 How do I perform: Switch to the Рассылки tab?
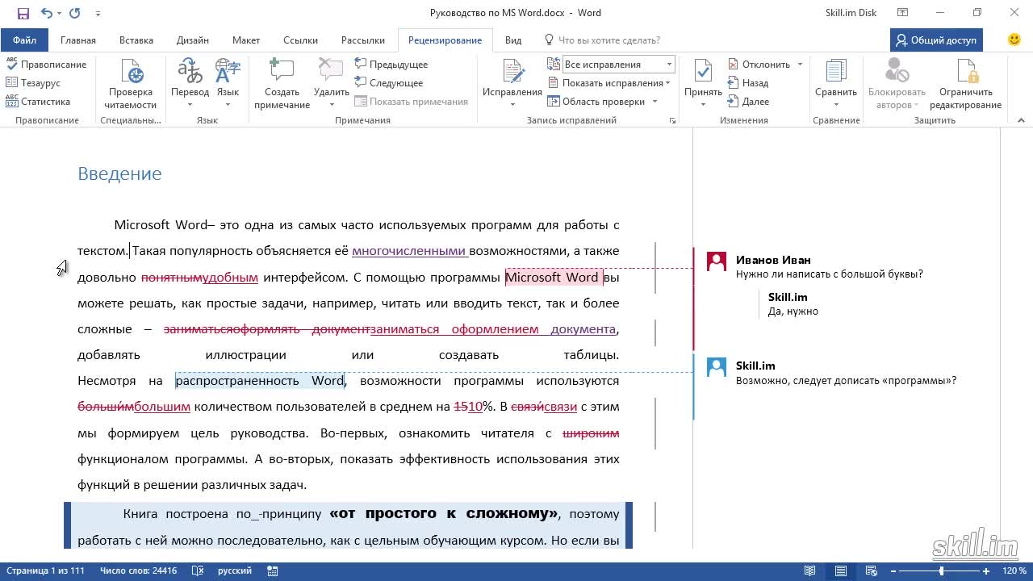[362, 40]
